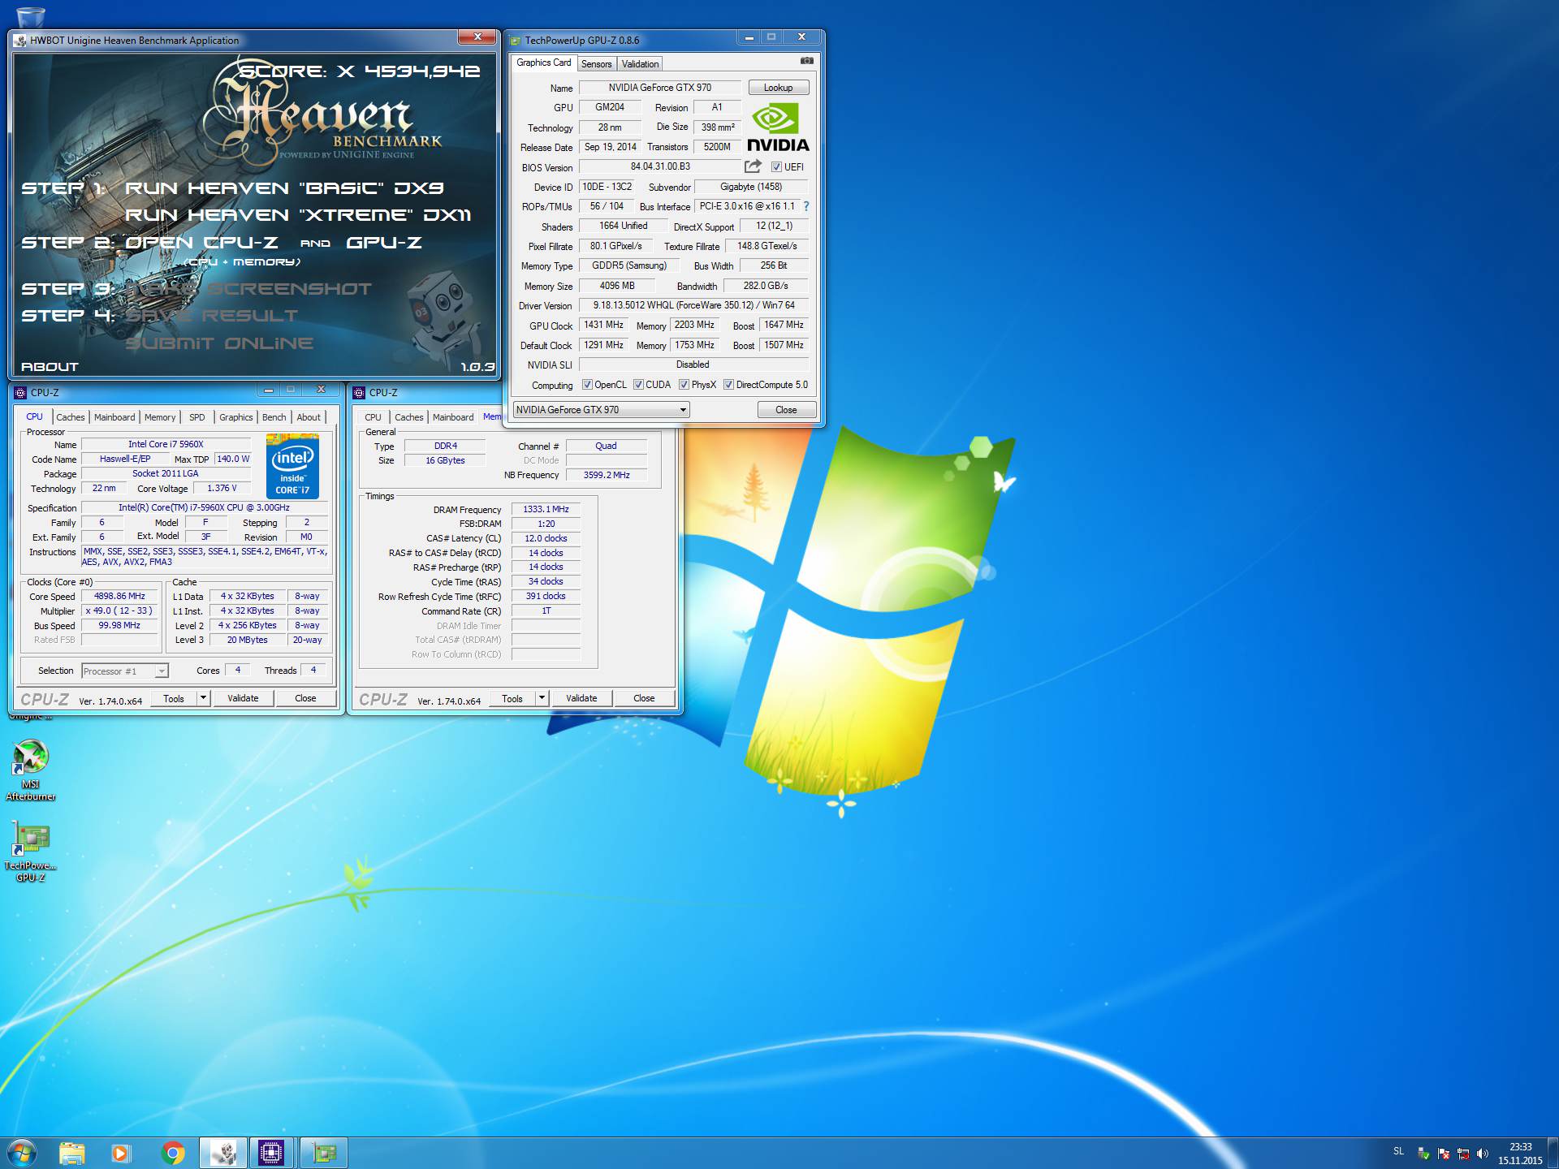Switch to the GPU-Z taskbar button
The height and width of the screenshot is (1169, 1559).
[324, 1153]
